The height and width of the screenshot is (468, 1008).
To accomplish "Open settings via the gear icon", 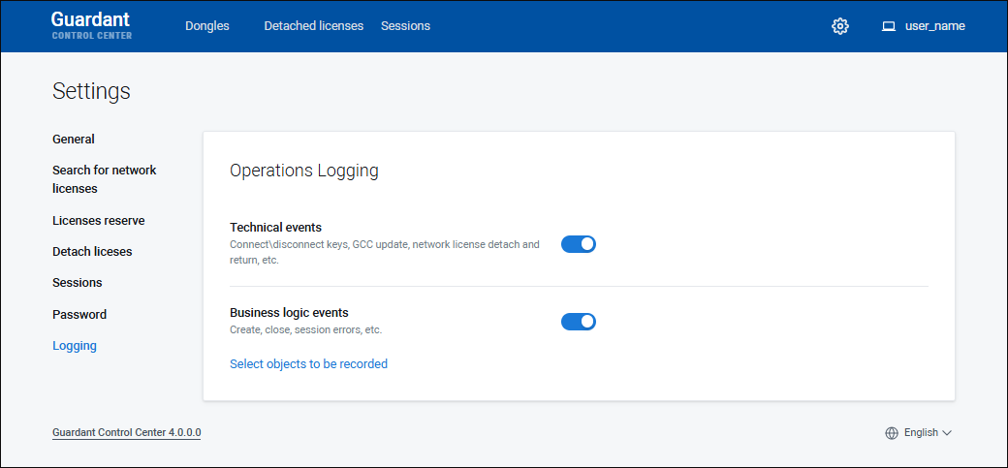I will coord(840,26).
